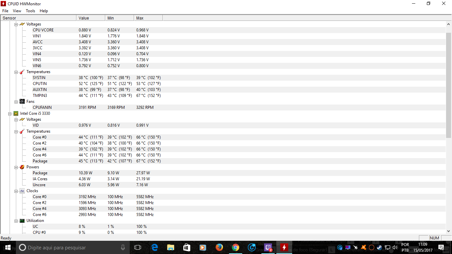The width and height of the screenshot is (452, 254).
Task: Click the network icon in the system tray
Action: click(387, 247)
